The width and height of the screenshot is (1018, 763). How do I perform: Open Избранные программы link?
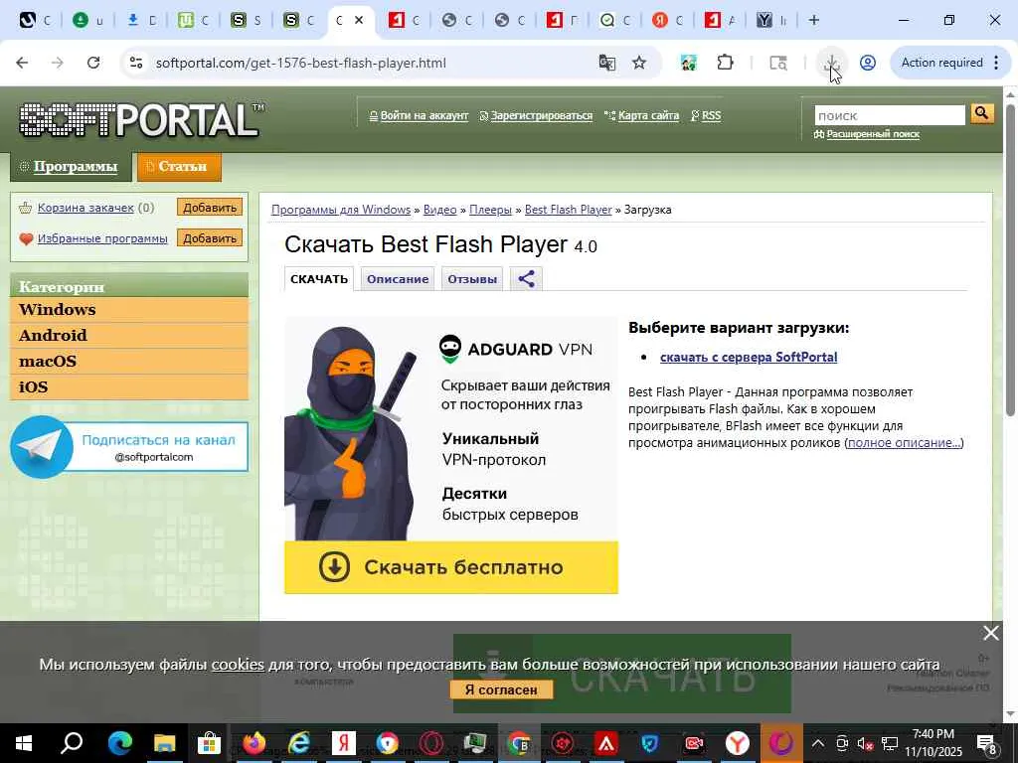(x=102, y=238)
